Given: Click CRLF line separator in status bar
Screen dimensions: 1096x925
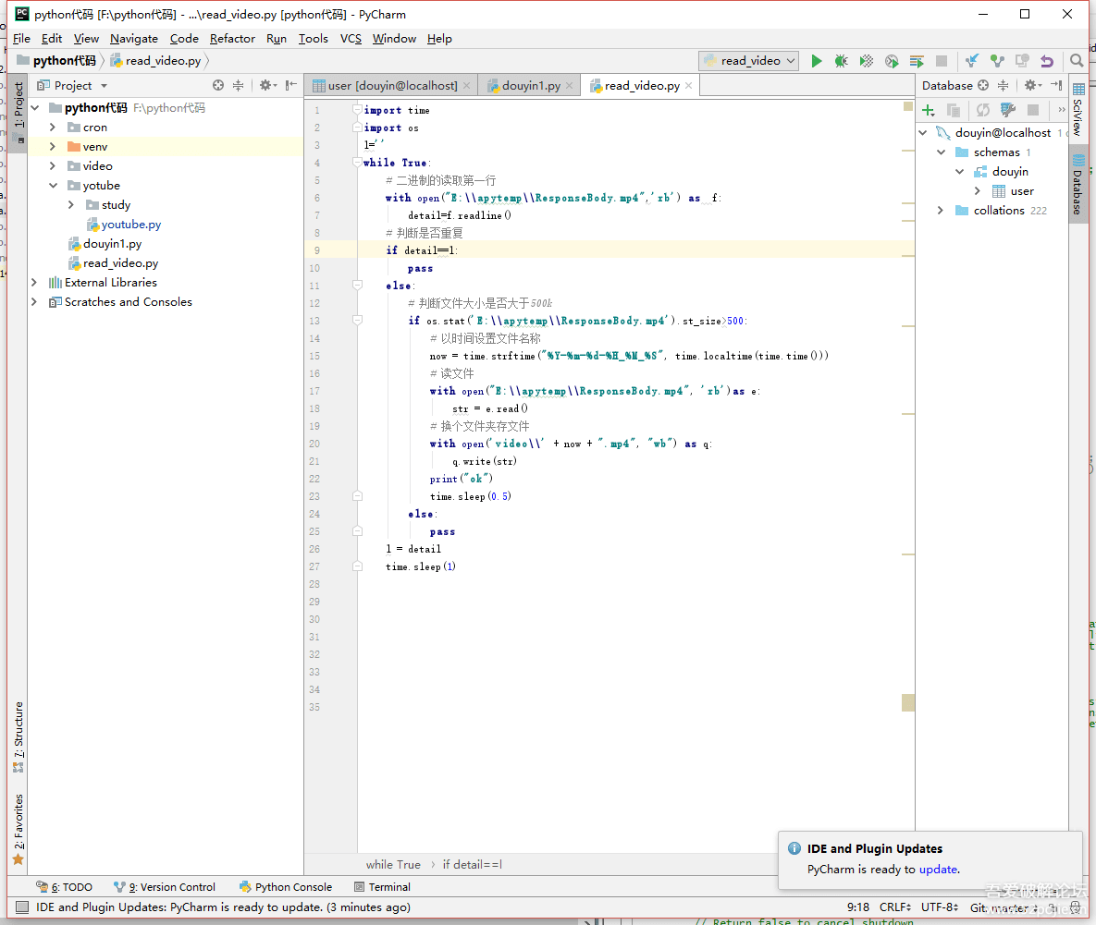Looking at the screenshot, I should [x=894, y=907].
